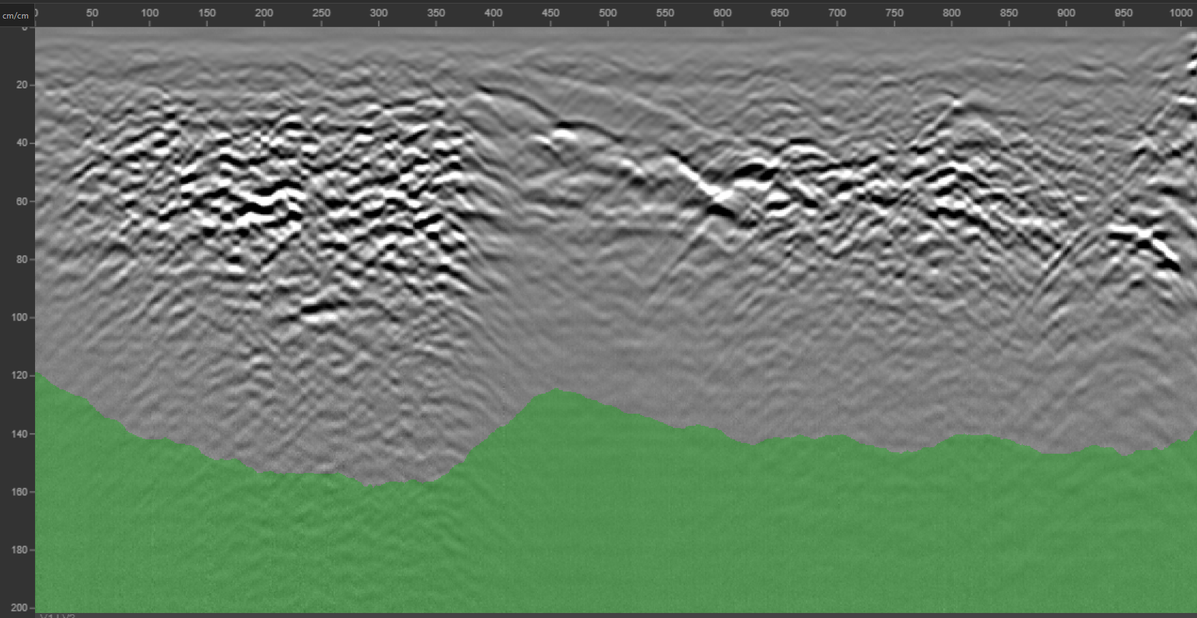Click the 900 label on horizontal ruler
The image size is (1197, 618).
pyautogui.click(x=1066, y=13)
